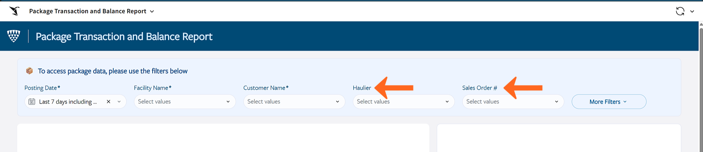Click the blue banner report heading

point(124,37)
